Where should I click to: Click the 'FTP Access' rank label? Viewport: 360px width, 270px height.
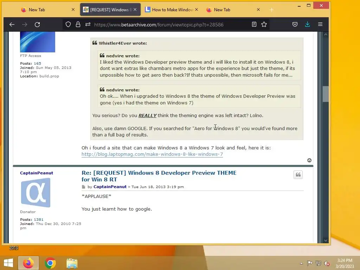31,56
